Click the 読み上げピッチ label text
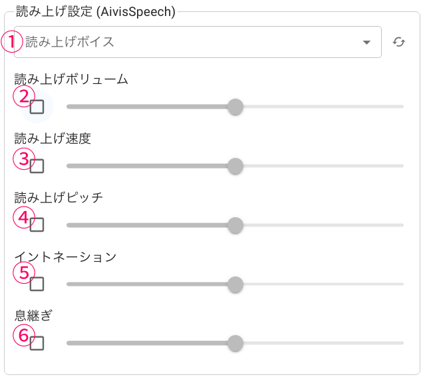Image resolution: width=423 pixels, height=379 pixels. [x=59, y=198]
